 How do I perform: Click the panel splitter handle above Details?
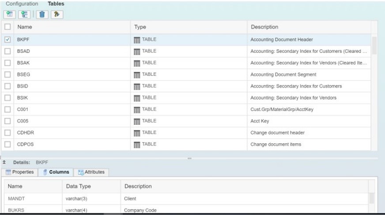click(x=189, y=159)
